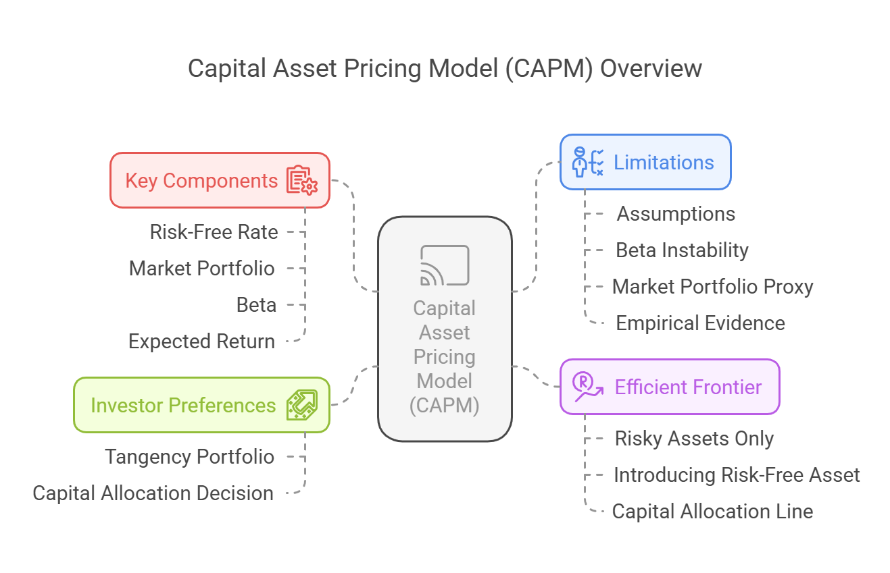Click the clipboard gear icon beside Key Components

click(301, 181)
